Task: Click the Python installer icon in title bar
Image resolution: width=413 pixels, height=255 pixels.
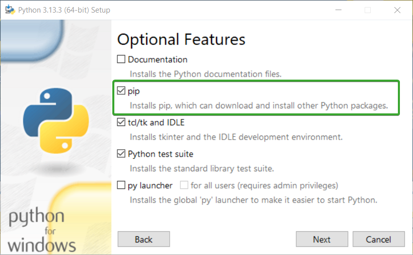Action: tap(10, 10)
